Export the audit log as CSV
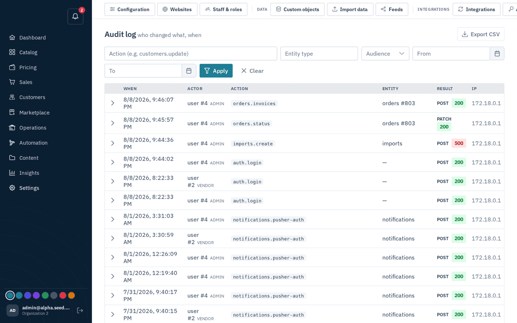517x323 pixels. click(x=481, y=34)
